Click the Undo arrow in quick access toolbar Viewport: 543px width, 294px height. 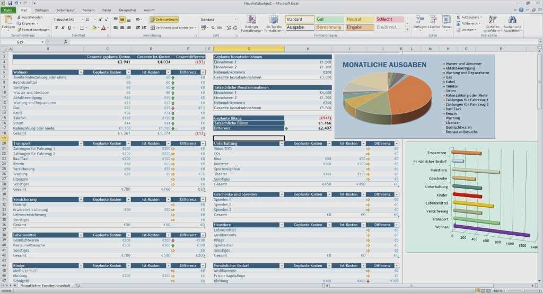click(16, 3)
